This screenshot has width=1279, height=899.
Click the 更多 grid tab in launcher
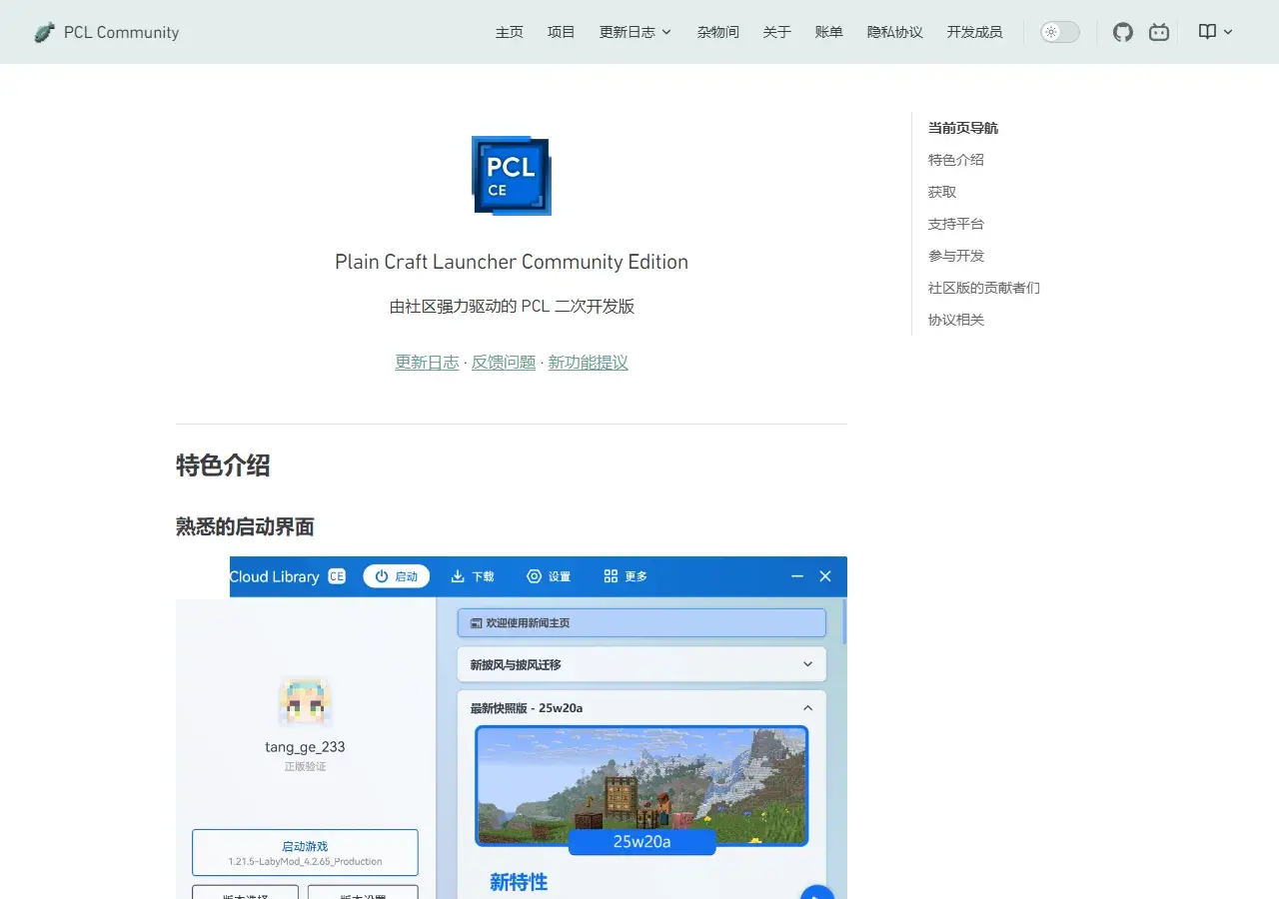pyautogui.click(x=626, y=576)
